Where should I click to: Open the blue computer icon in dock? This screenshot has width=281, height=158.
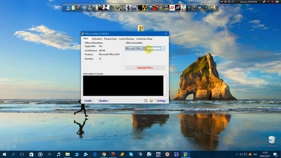click(x=68, y=8)
